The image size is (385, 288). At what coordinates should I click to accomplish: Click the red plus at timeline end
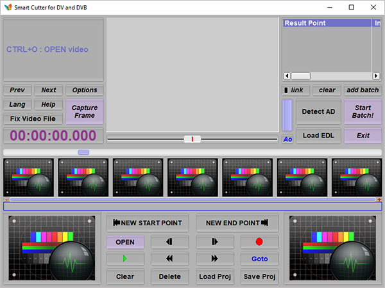(x=379, y=200)
